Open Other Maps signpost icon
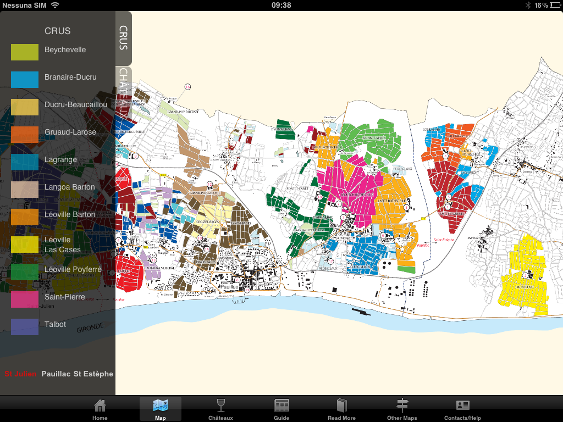The height and width of the screenshot is (422, 563). click(402, 406)
